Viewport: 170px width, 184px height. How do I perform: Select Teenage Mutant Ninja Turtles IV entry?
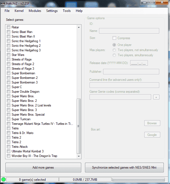[42, 124]
